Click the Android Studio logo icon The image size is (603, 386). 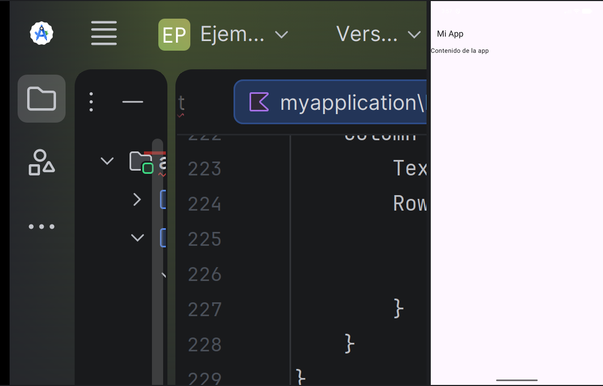coord(42,34)
